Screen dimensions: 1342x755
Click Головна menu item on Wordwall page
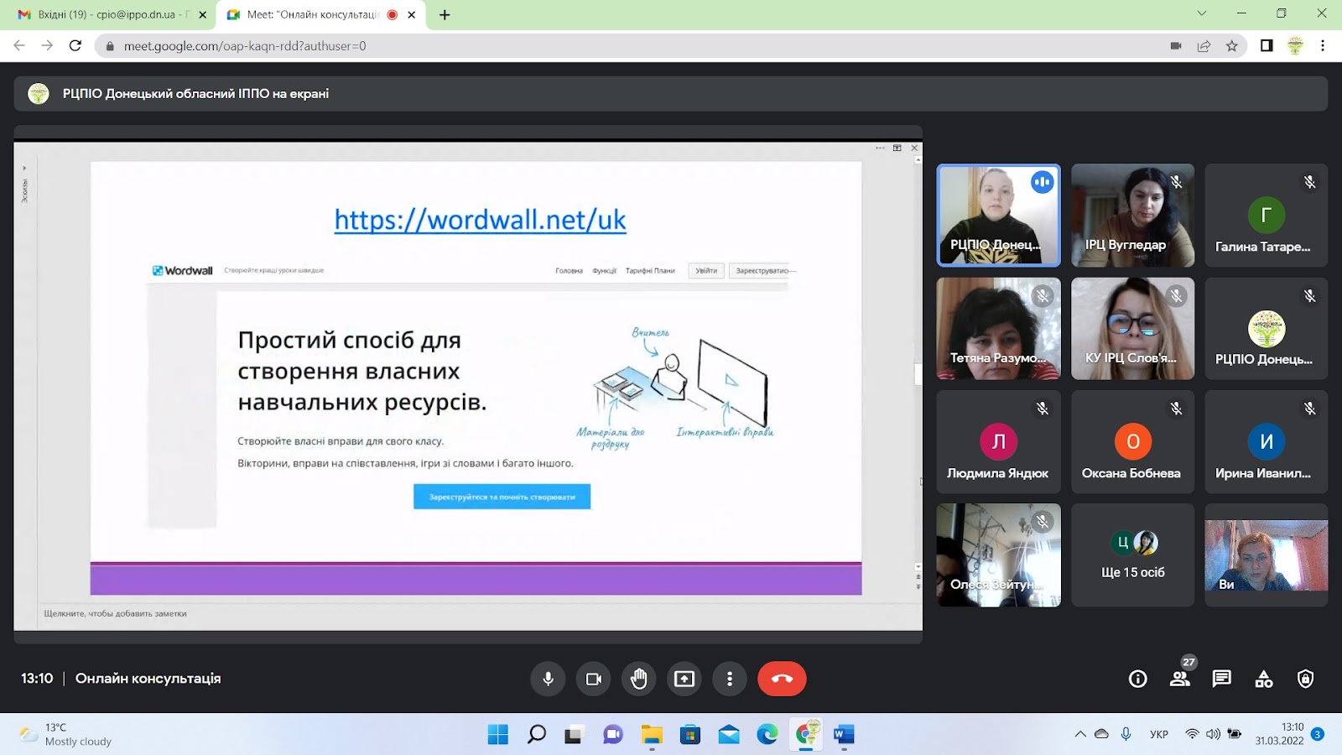click(x=569, y=271)
